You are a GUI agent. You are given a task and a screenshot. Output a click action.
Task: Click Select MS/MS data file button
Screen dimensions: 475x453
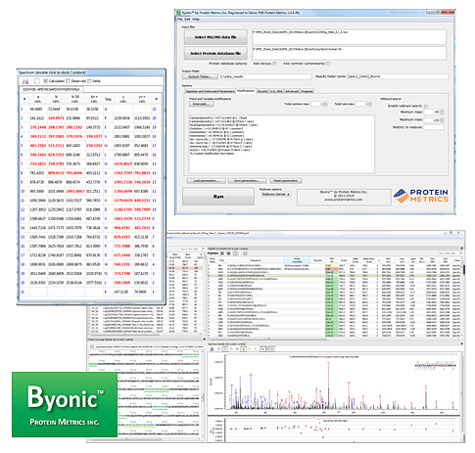(x=215, y=37)
